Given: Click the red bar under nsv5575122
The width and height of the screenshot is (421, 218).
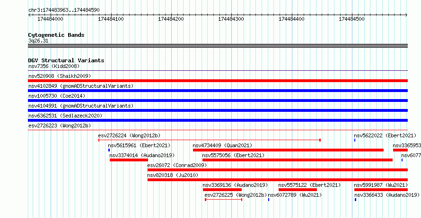Looking at the screenshot, I should tap(298, 190).
